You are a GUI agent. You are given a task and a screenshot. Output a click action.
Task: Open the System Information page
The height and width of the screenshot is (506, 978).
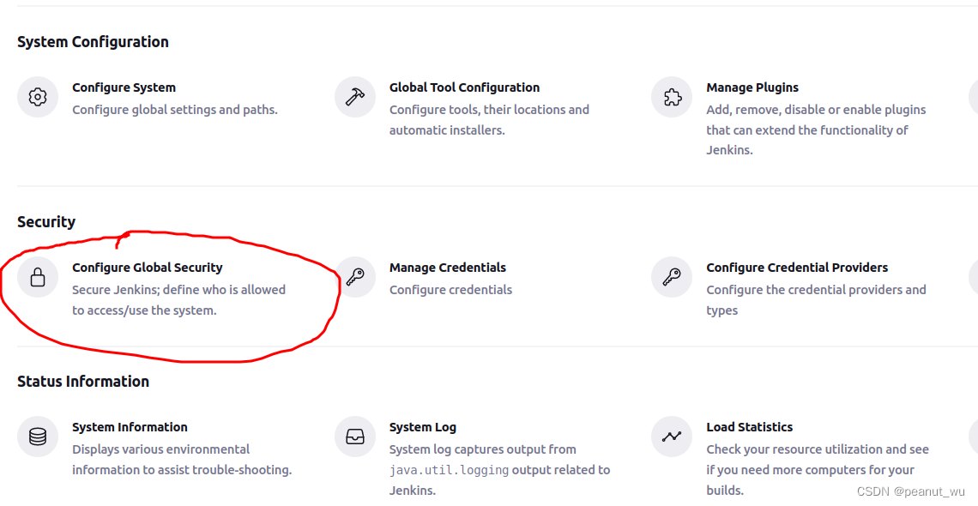130,427
